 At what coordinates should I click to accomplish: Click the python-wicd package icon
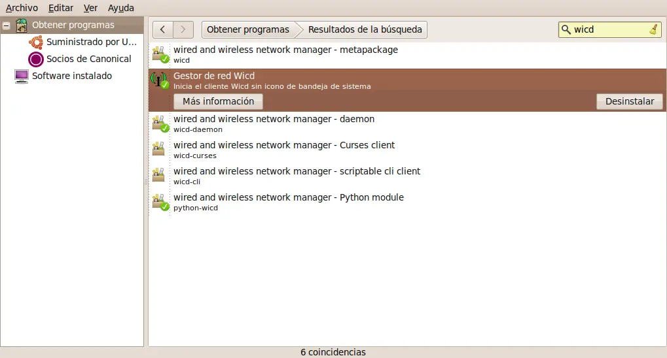(x=160, y=202)
